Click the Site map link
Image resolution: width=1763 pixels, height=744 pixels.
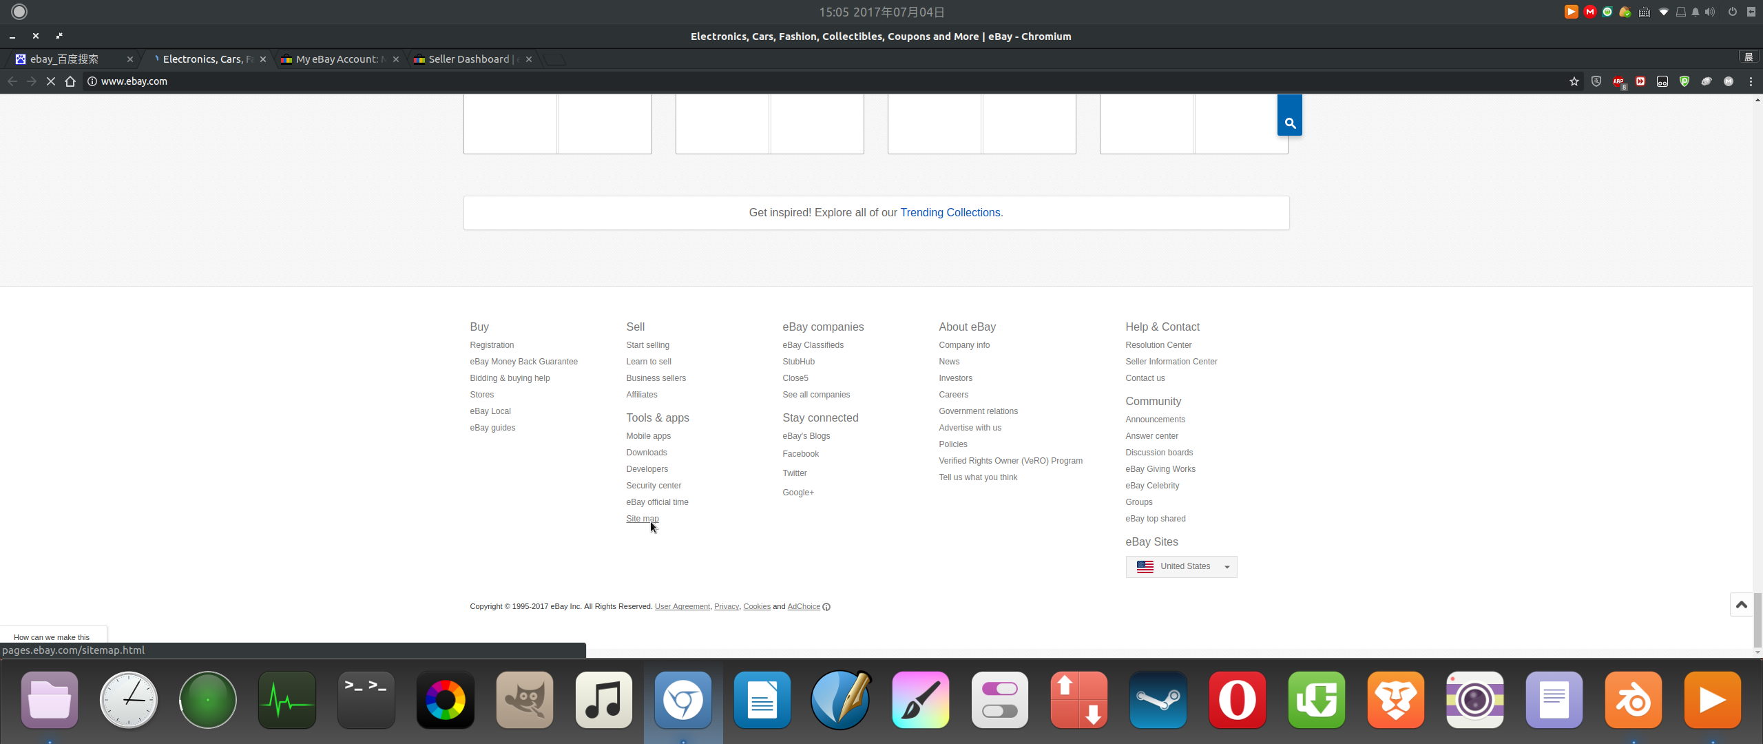tap(643, 519)
